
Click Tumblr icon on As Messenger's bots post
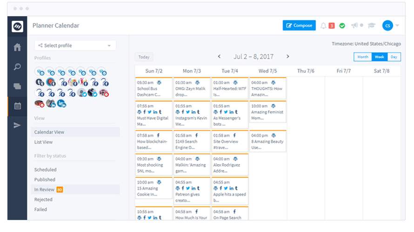point(236,112)
